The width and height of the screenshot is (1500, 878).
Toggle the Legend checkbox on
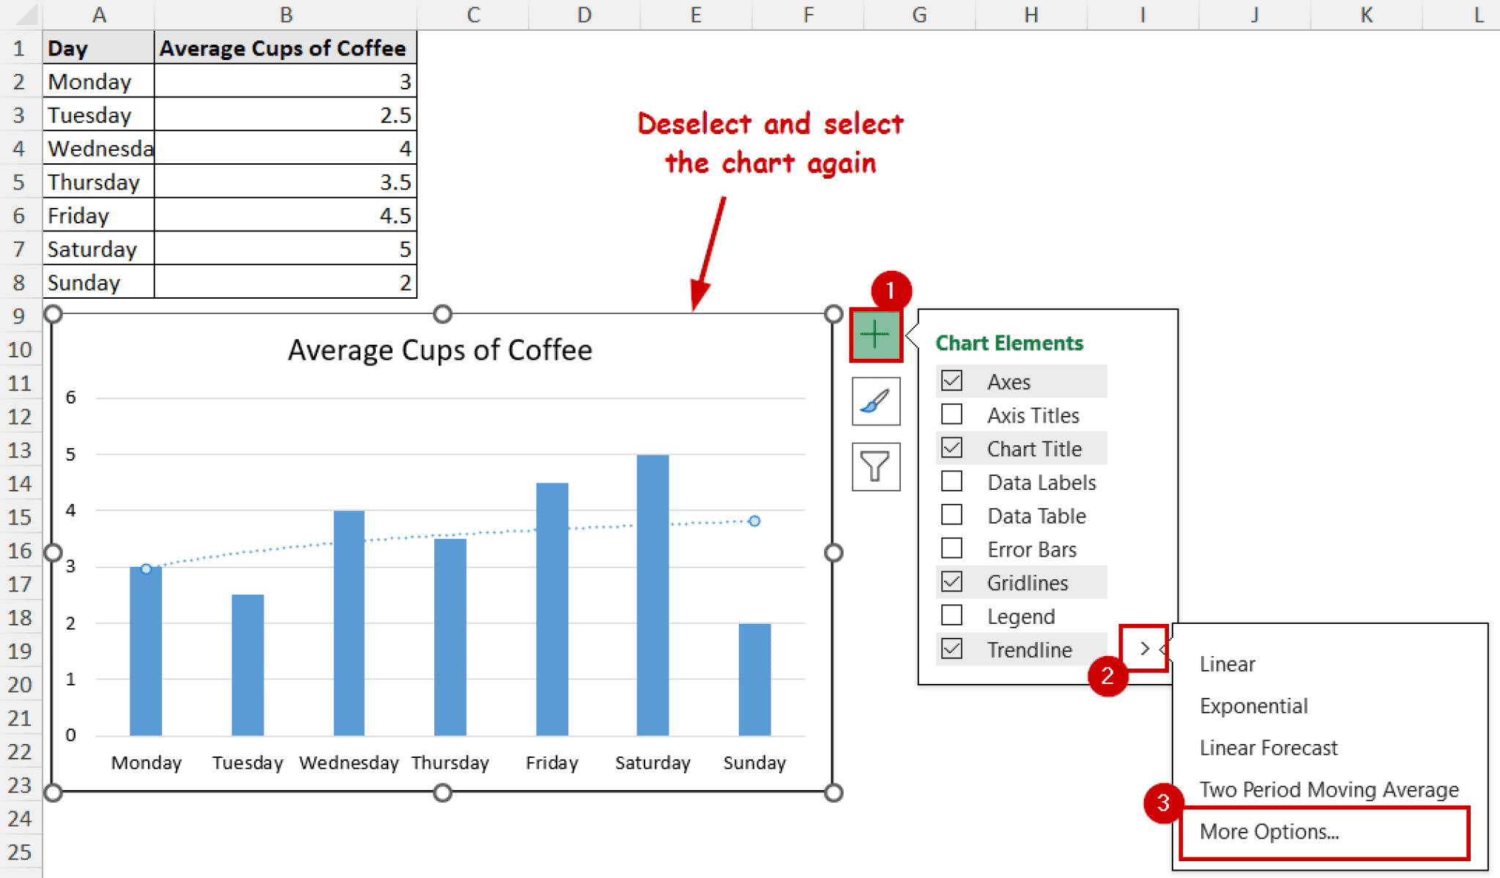pyautogui.click(x=951, y=616)
